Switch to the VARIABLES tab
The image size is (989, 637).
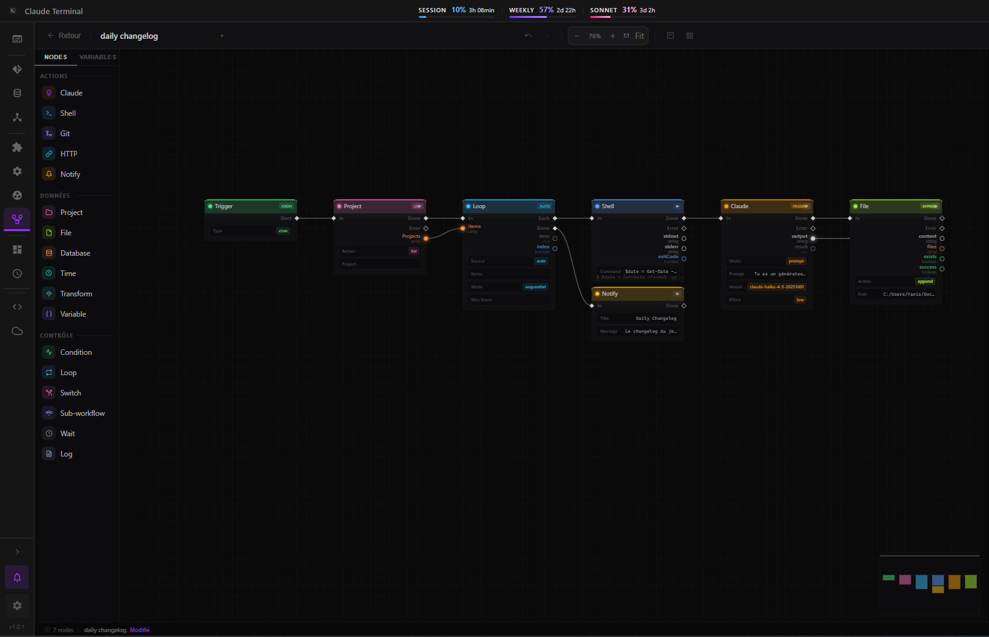(97, 57)
